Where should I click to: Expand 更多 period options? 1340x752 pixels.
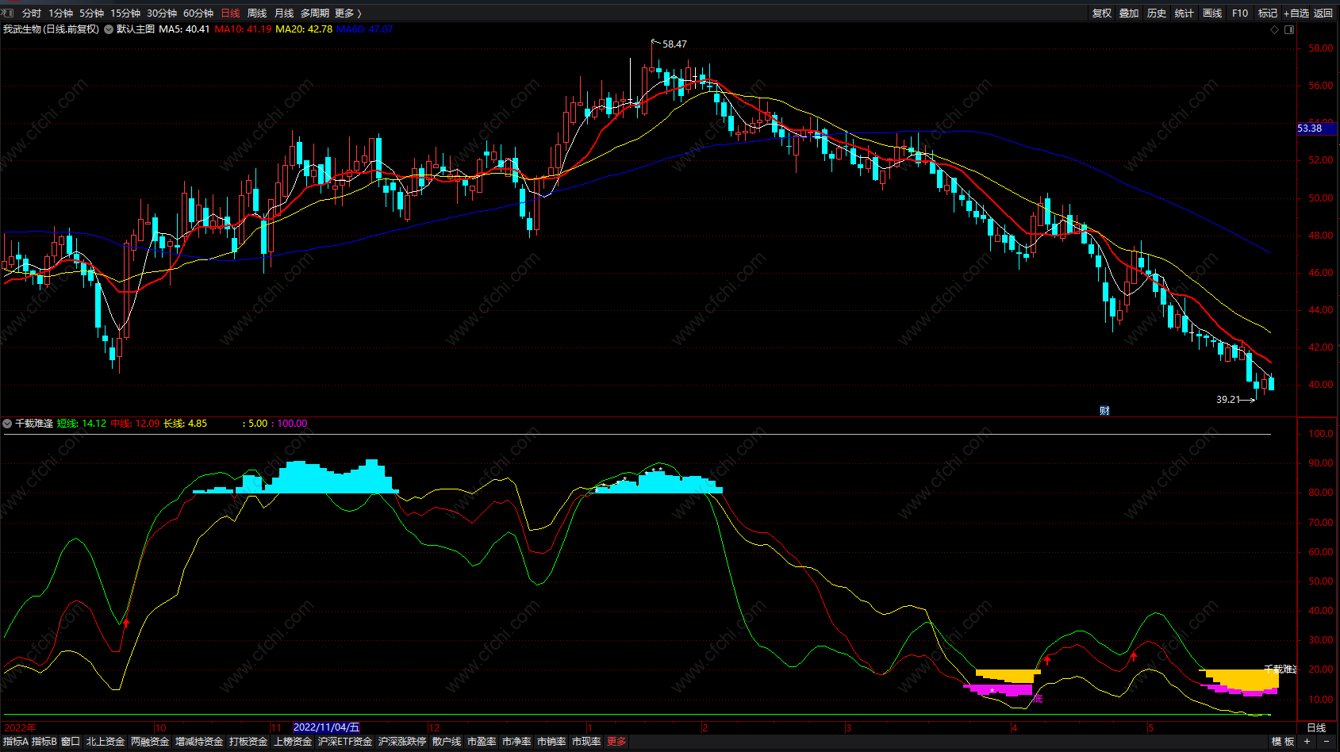tap(347, 13)
